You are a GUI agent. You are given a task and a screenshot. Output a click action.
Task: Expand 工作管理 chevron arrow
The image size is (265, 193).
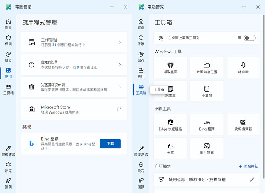[x=120, y=42]
